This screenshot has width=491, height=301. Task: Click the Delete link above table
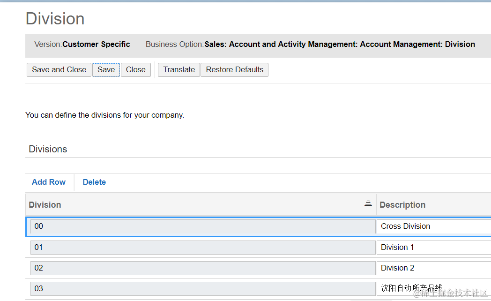coord(94,182)
